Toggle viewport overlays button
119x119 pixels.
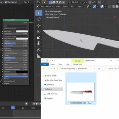[102, 7]
